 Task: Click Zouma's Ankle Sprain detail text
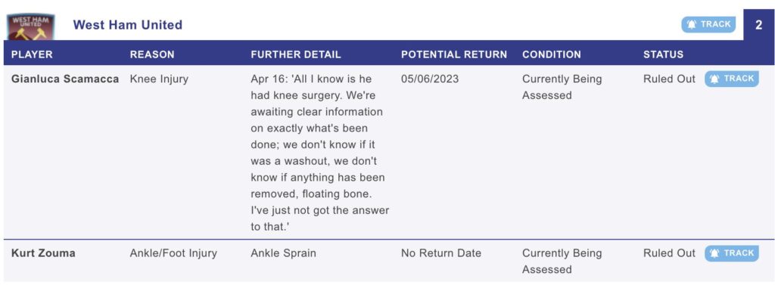[283, 253]
